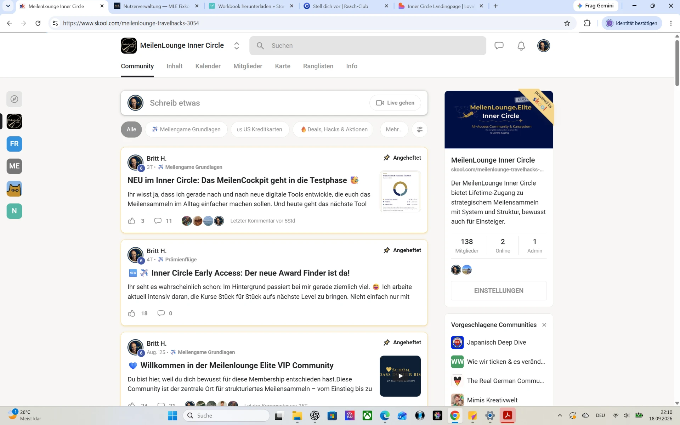This screenshot has width=680, height=425.
Task: Click the MeilenLounge.Elite banner image
Action: point(499,120)
